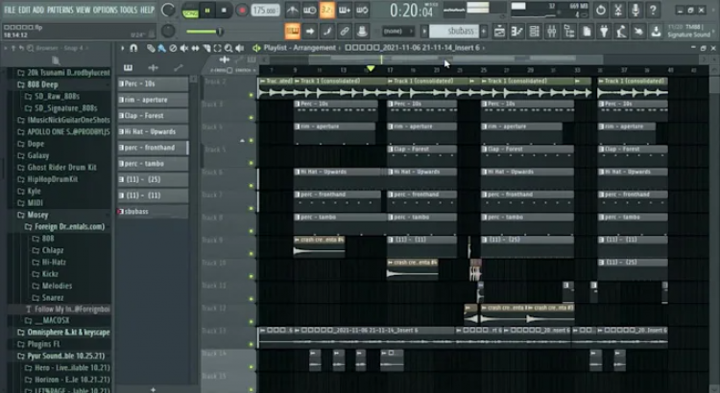Select the Delete tool in playlist
720x393 pixels.
coord(173,48)
